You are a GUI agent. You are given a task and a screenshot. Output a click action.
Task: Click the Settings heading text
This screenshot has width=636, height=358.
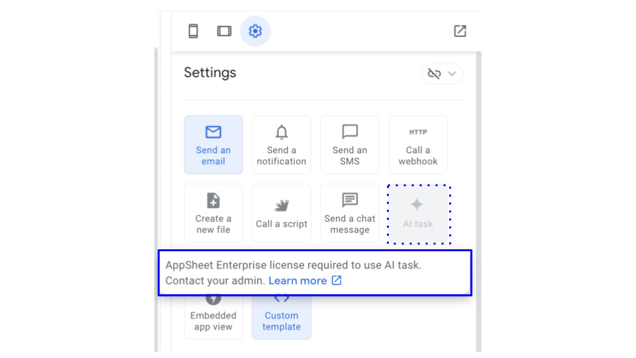tap(210, 73)
